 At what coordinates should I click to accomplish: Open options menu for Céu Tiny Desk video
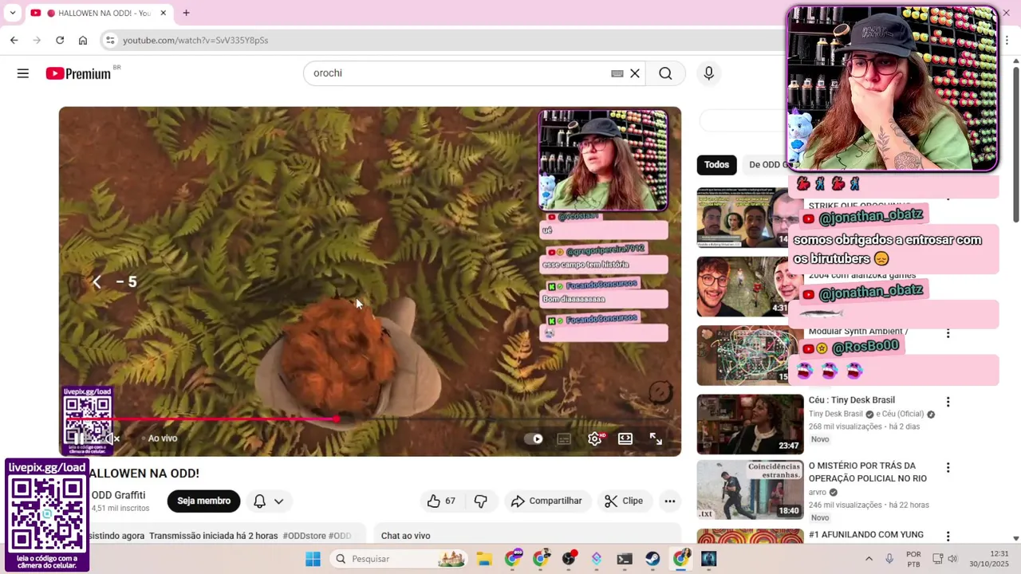pyautogui.click(x=948, y=402)
